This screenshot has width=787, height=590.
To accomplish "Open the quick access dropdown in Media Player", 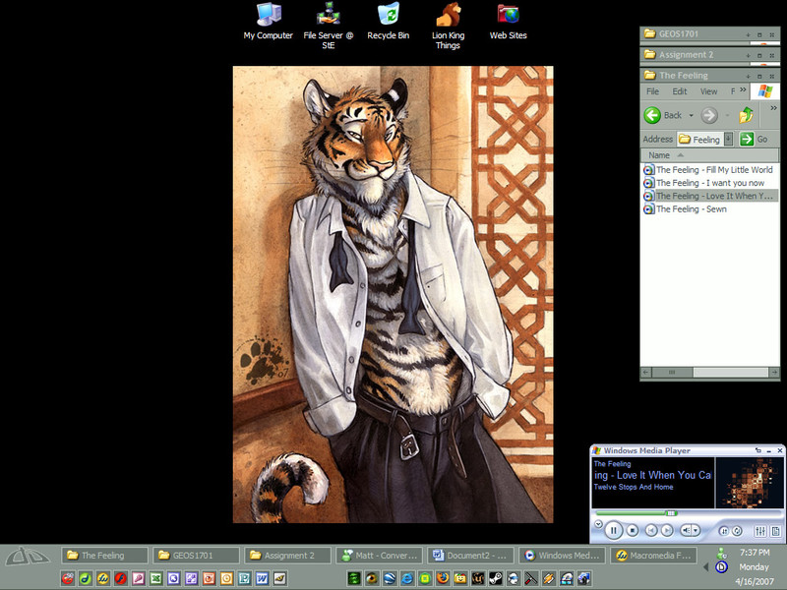I will (598, 524).
